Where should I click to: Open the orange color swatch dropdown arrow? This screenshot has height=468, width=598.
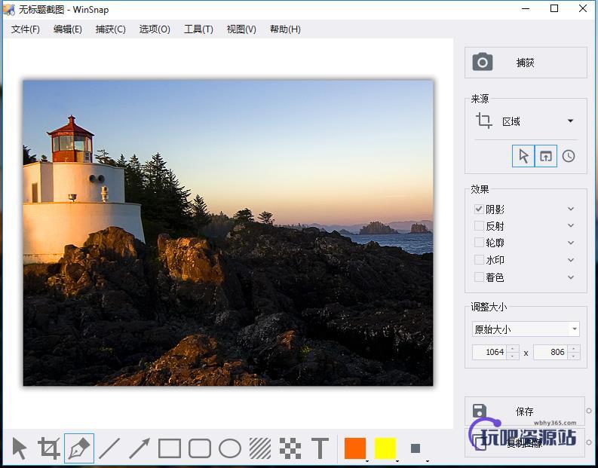pyautogui.click(x=367, y=461)
